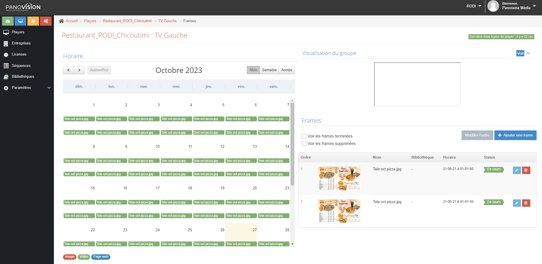Click the green Vidéo legend tag
542x264 pixels.
(x=84, y=257)
